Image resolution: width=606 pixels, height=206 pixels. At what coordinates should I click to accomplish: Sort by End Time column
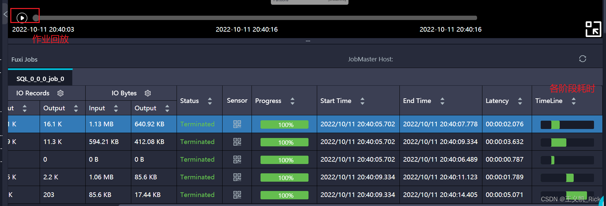[442, 101]
